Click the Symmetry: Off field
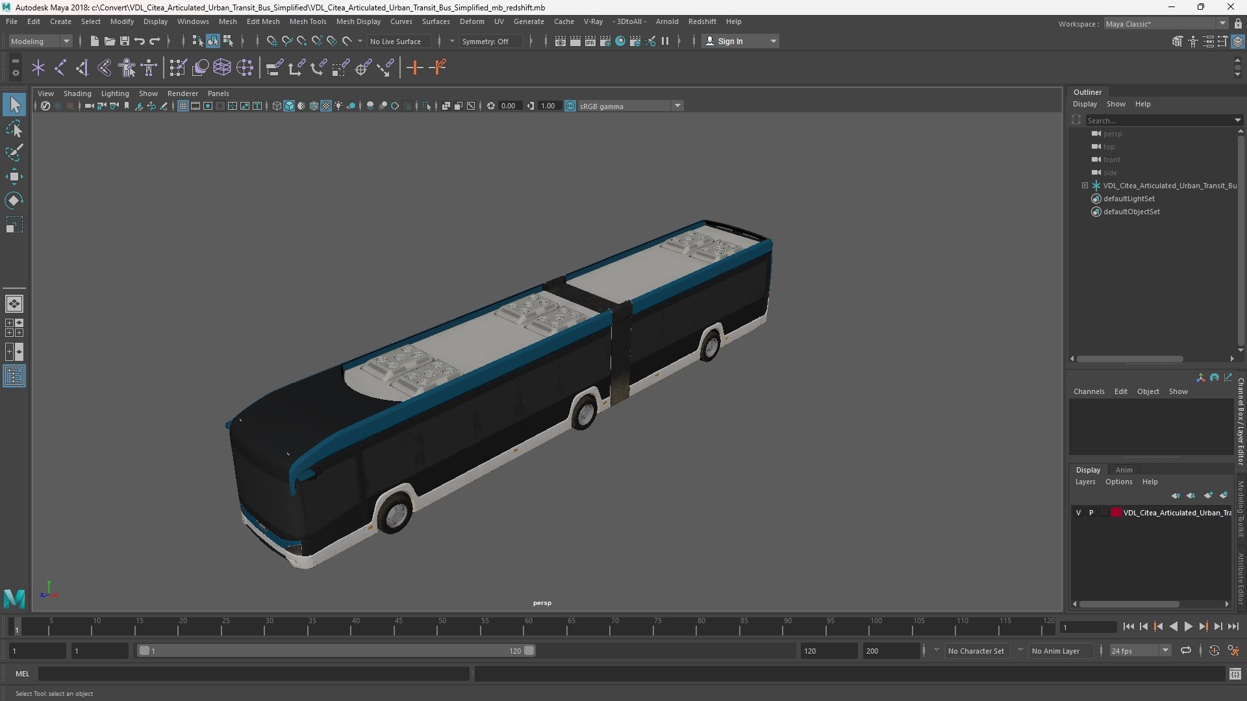 pos(490,42)
